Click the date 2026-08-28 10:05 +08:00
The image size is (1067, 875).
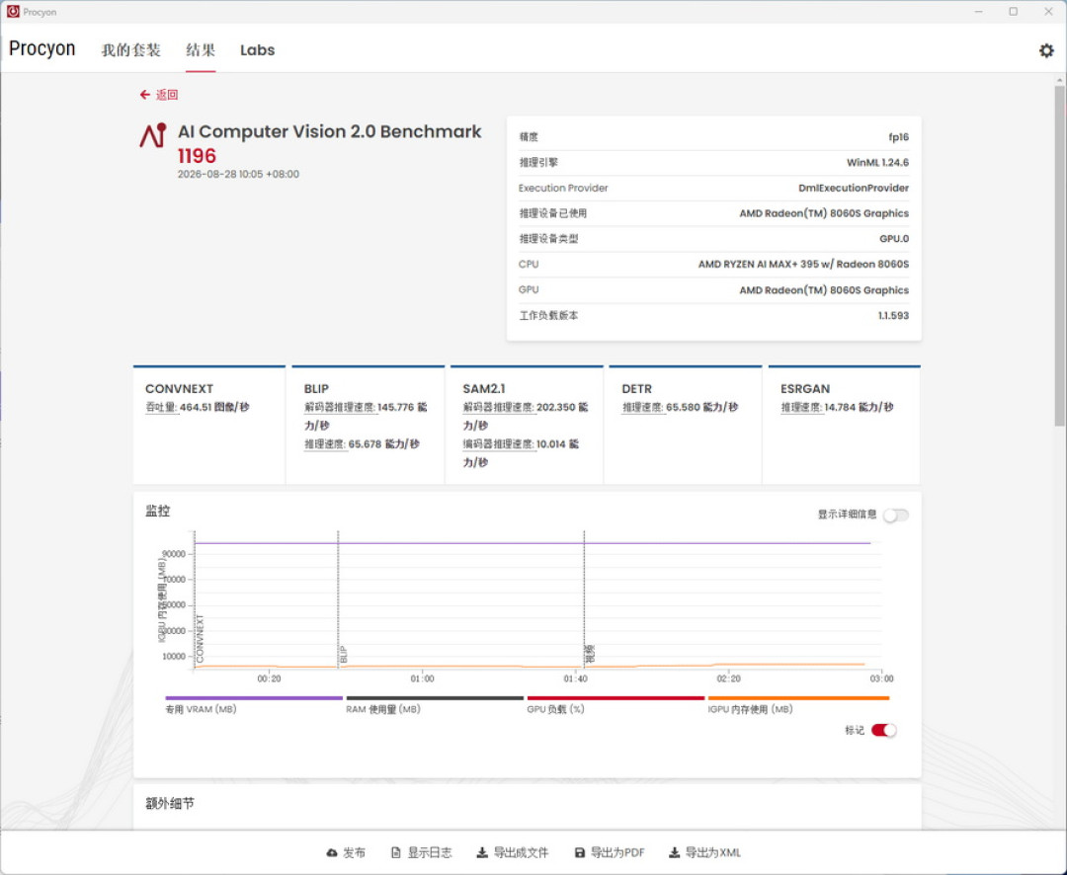(238, 174)
